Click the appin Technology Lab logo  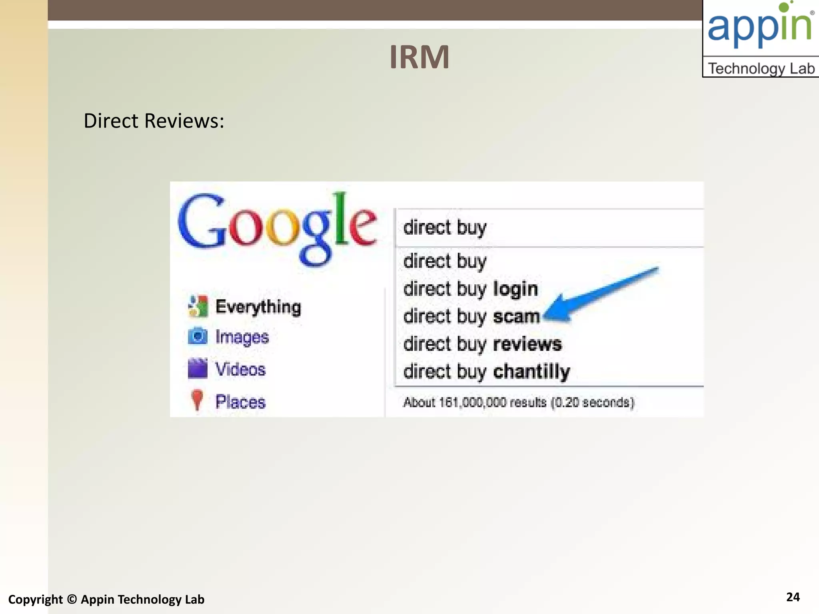coord(761,39)
